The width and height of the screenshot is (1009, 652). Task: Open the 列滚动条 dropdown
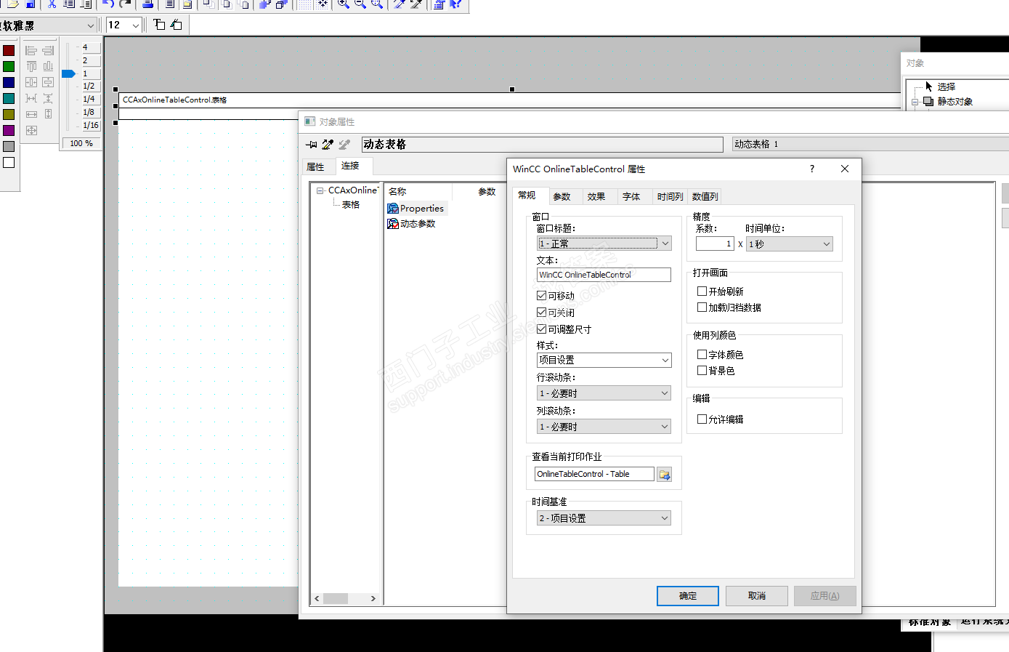[604, 427]
